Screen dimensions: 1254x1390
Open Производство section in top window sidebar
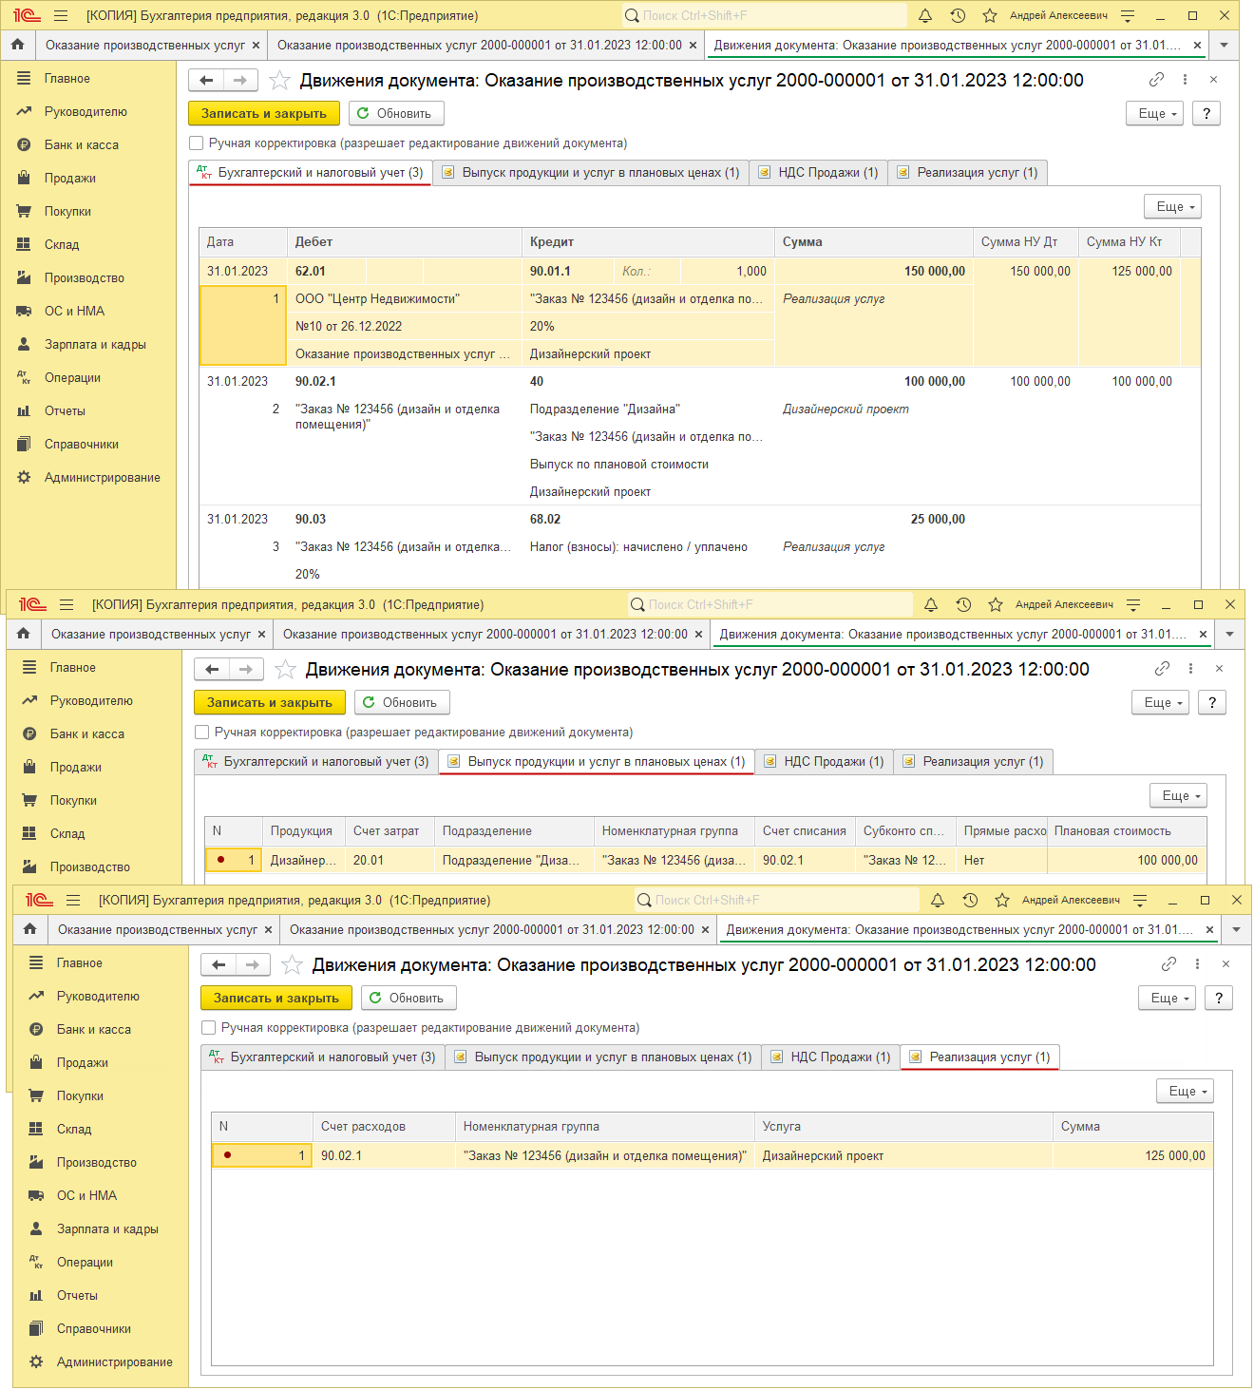[85, 277]
